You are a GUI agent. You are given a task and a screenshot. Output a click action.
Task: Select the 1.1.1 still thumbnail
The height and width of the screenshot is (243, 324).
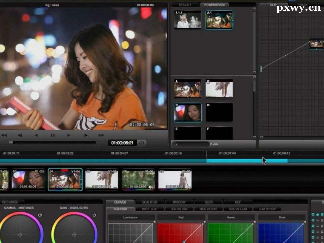click(188, 19)
